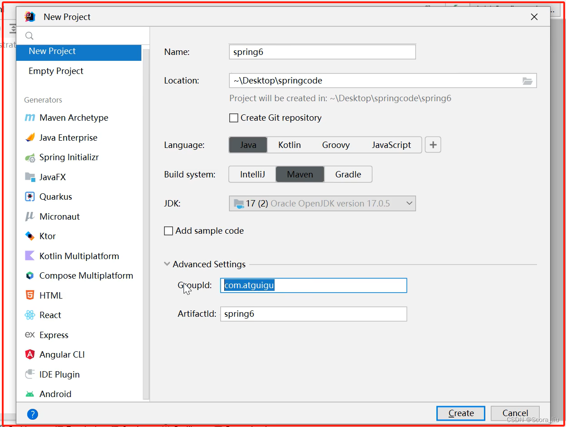Click the IDE Plugin icon
566x427 pixels.
[x=30, y=374]
